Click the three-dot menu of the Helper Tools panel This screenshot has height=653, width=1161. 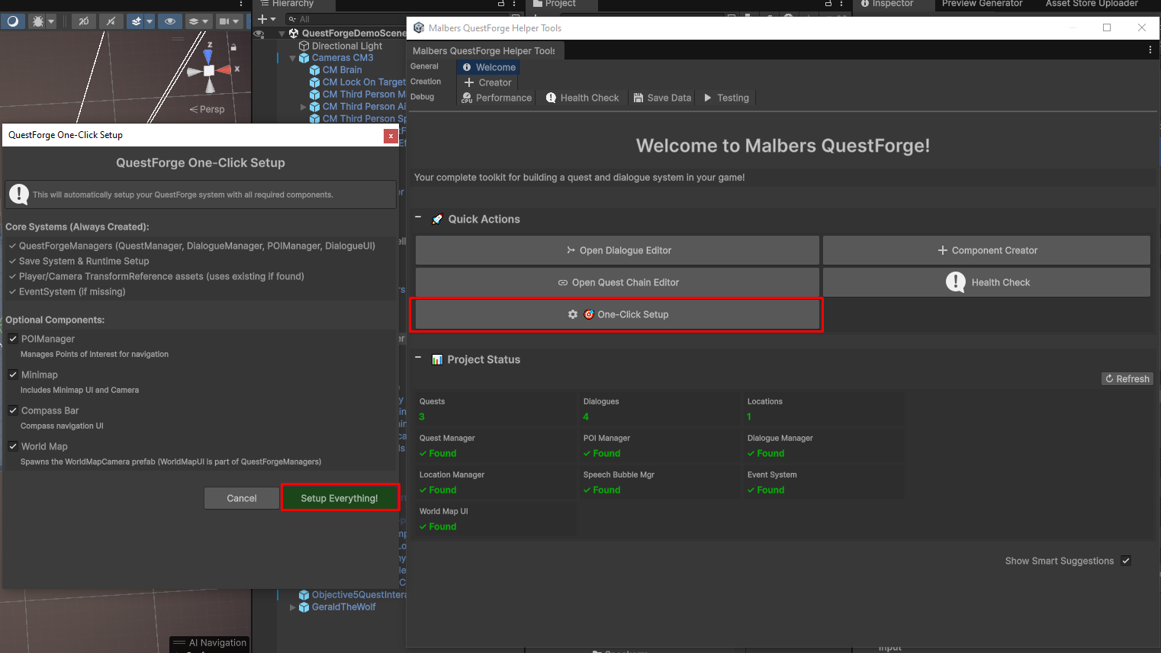[x=1150, y=50]
